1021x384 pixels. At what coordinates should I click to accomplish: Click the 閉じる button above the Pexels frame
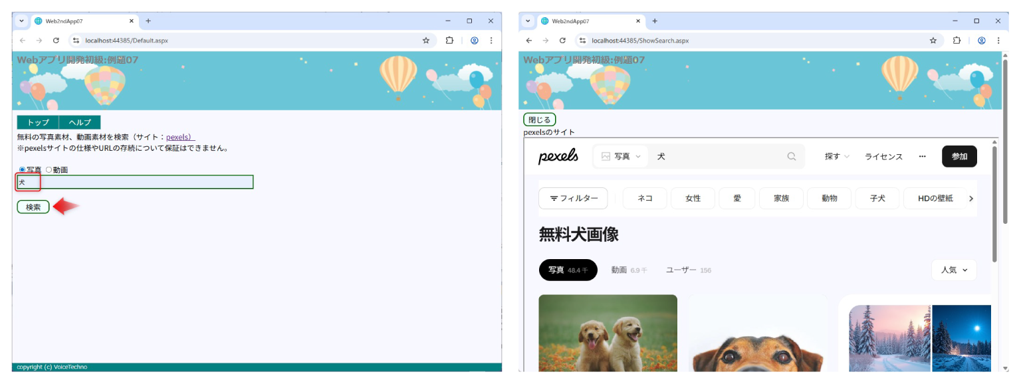point(538,119)
